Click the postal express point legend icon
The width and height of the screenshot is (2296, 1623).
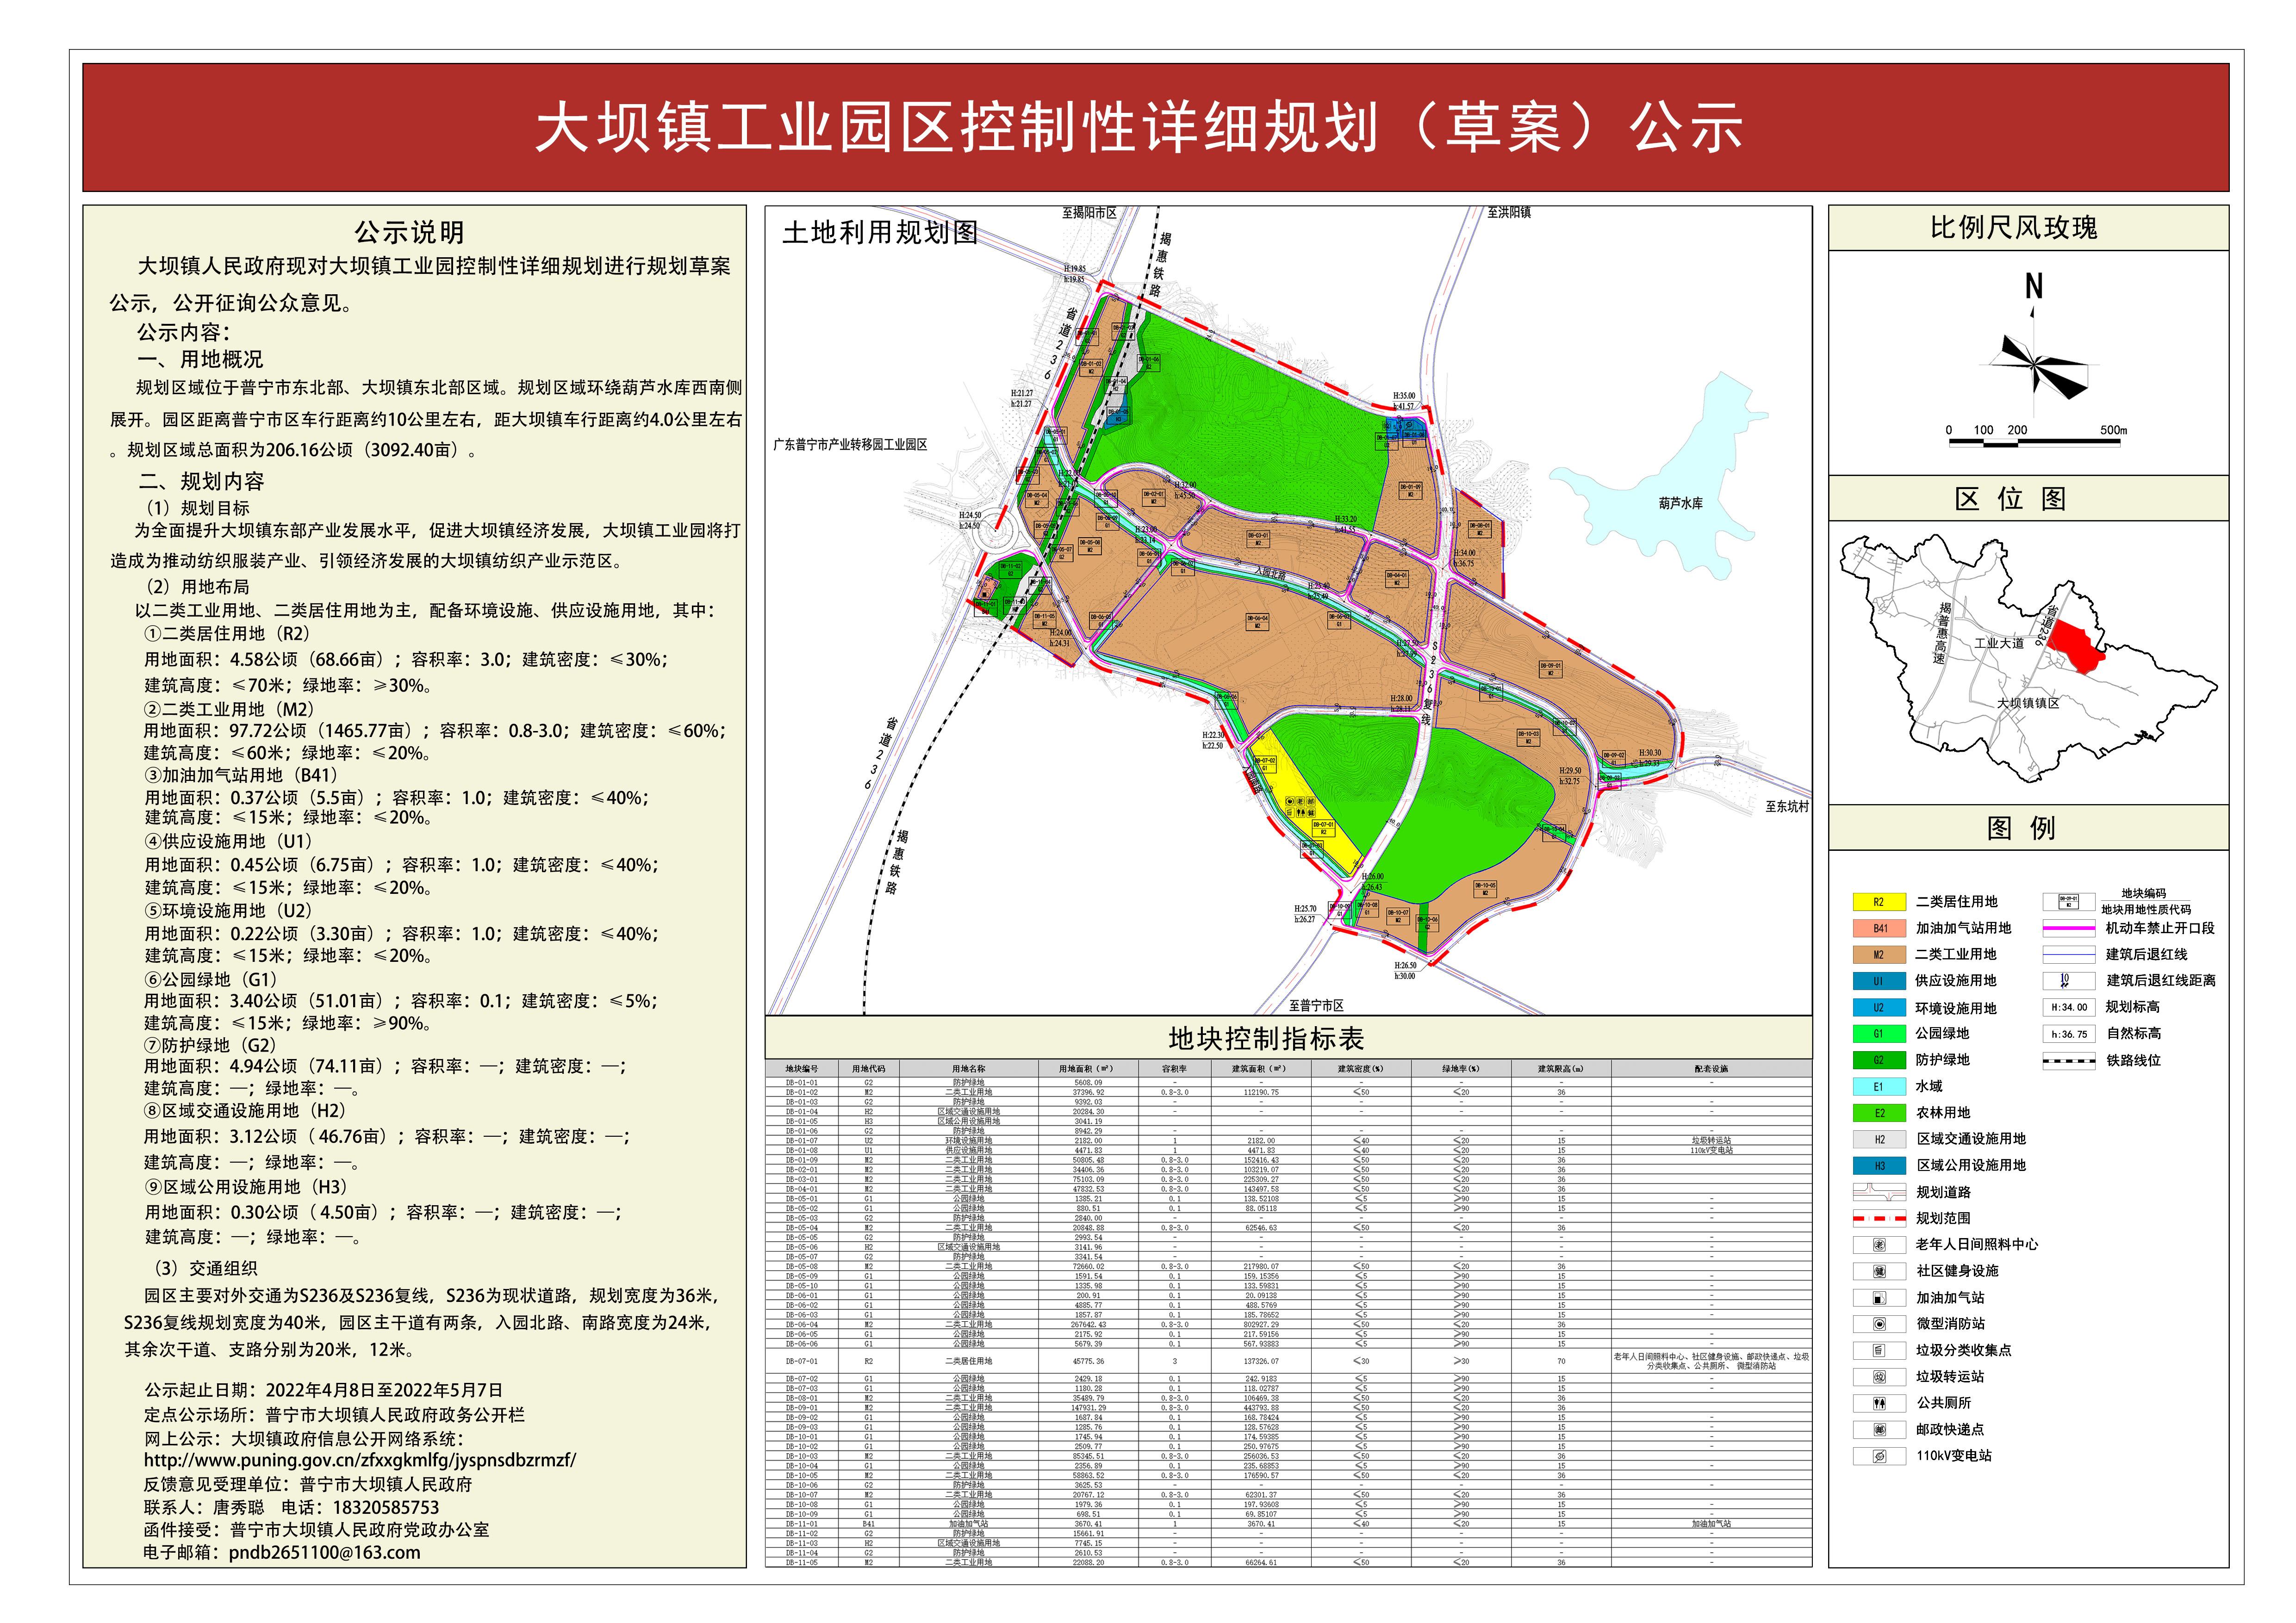click(1879, 1430)
